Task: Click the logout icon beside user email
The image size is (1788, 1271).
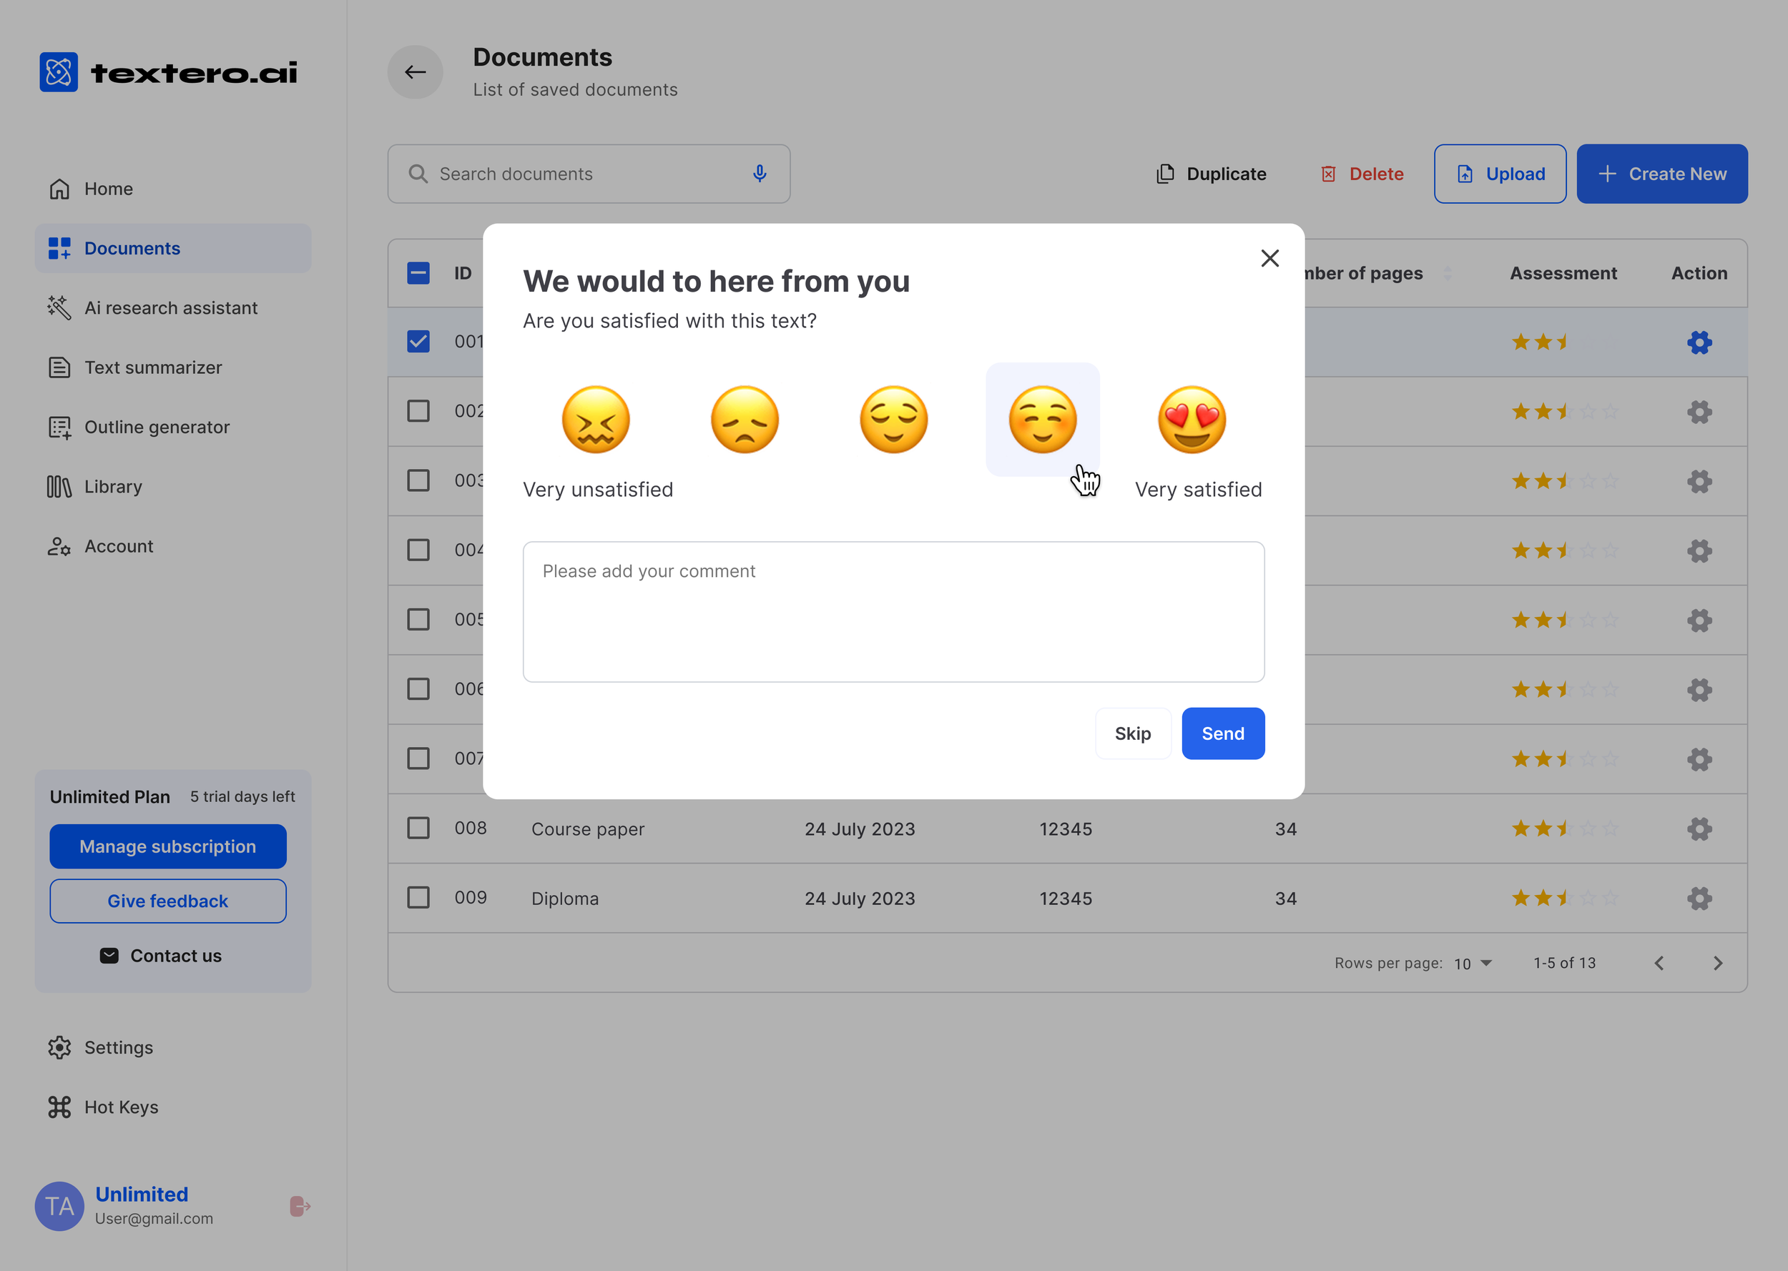Action: pos(300,1206)
